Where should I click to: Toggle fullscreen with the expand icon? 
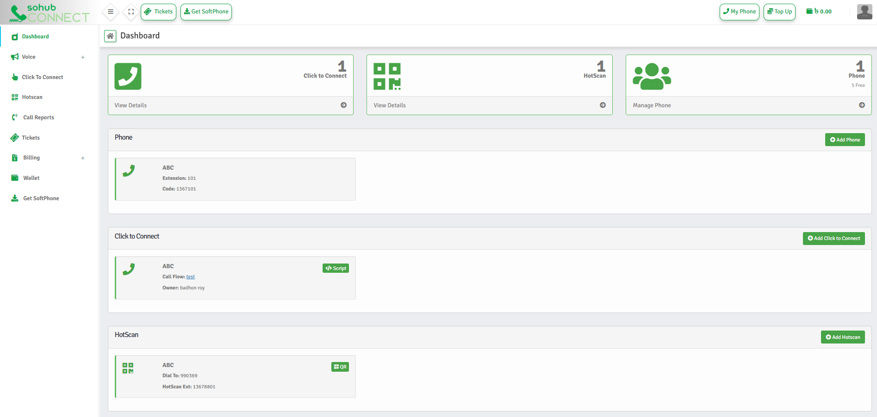pyautogui.click(x=131, y=12)
